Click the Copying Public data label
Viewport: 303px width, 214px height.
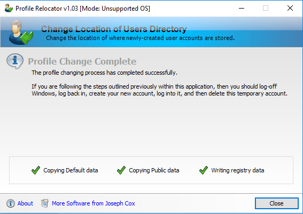point(154,170)
